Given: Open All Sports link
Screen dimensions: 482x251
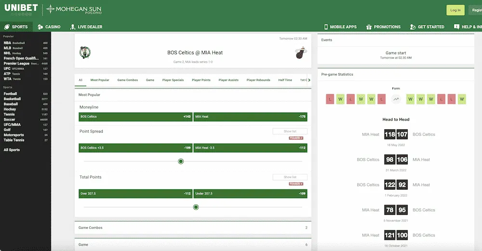Looking at the screenshot, I should [12, 150].
